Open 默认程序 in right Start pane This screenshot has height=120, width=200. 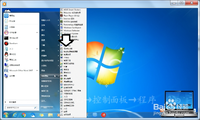[45, 86]
